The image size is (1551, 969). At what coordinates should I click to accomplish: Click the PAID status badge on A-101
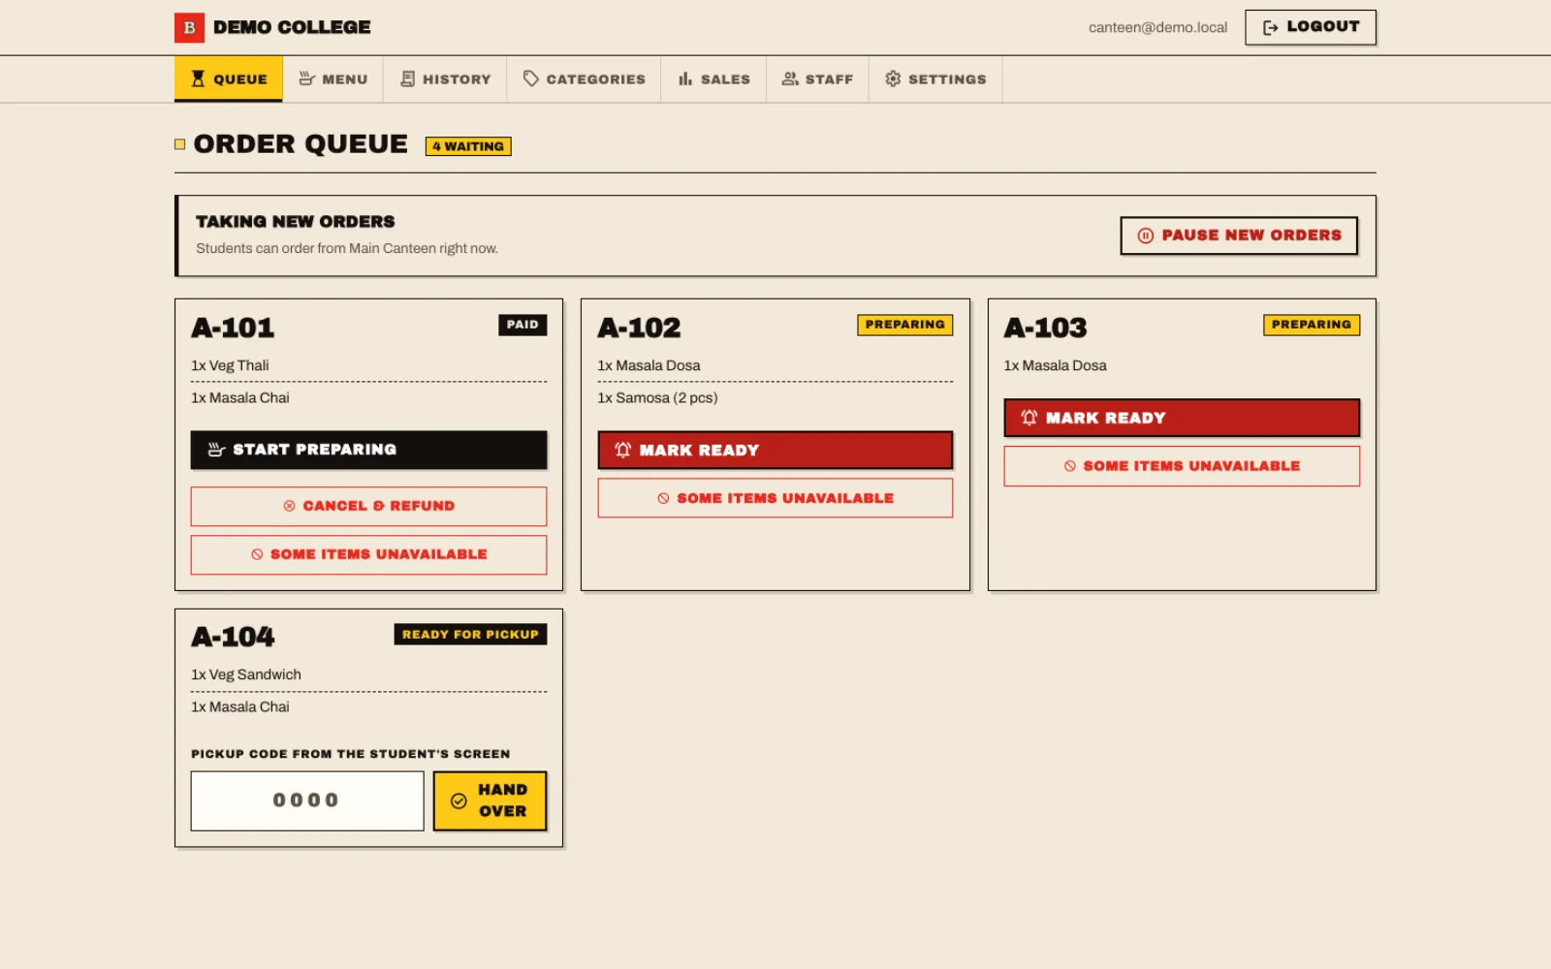point(522,325)
